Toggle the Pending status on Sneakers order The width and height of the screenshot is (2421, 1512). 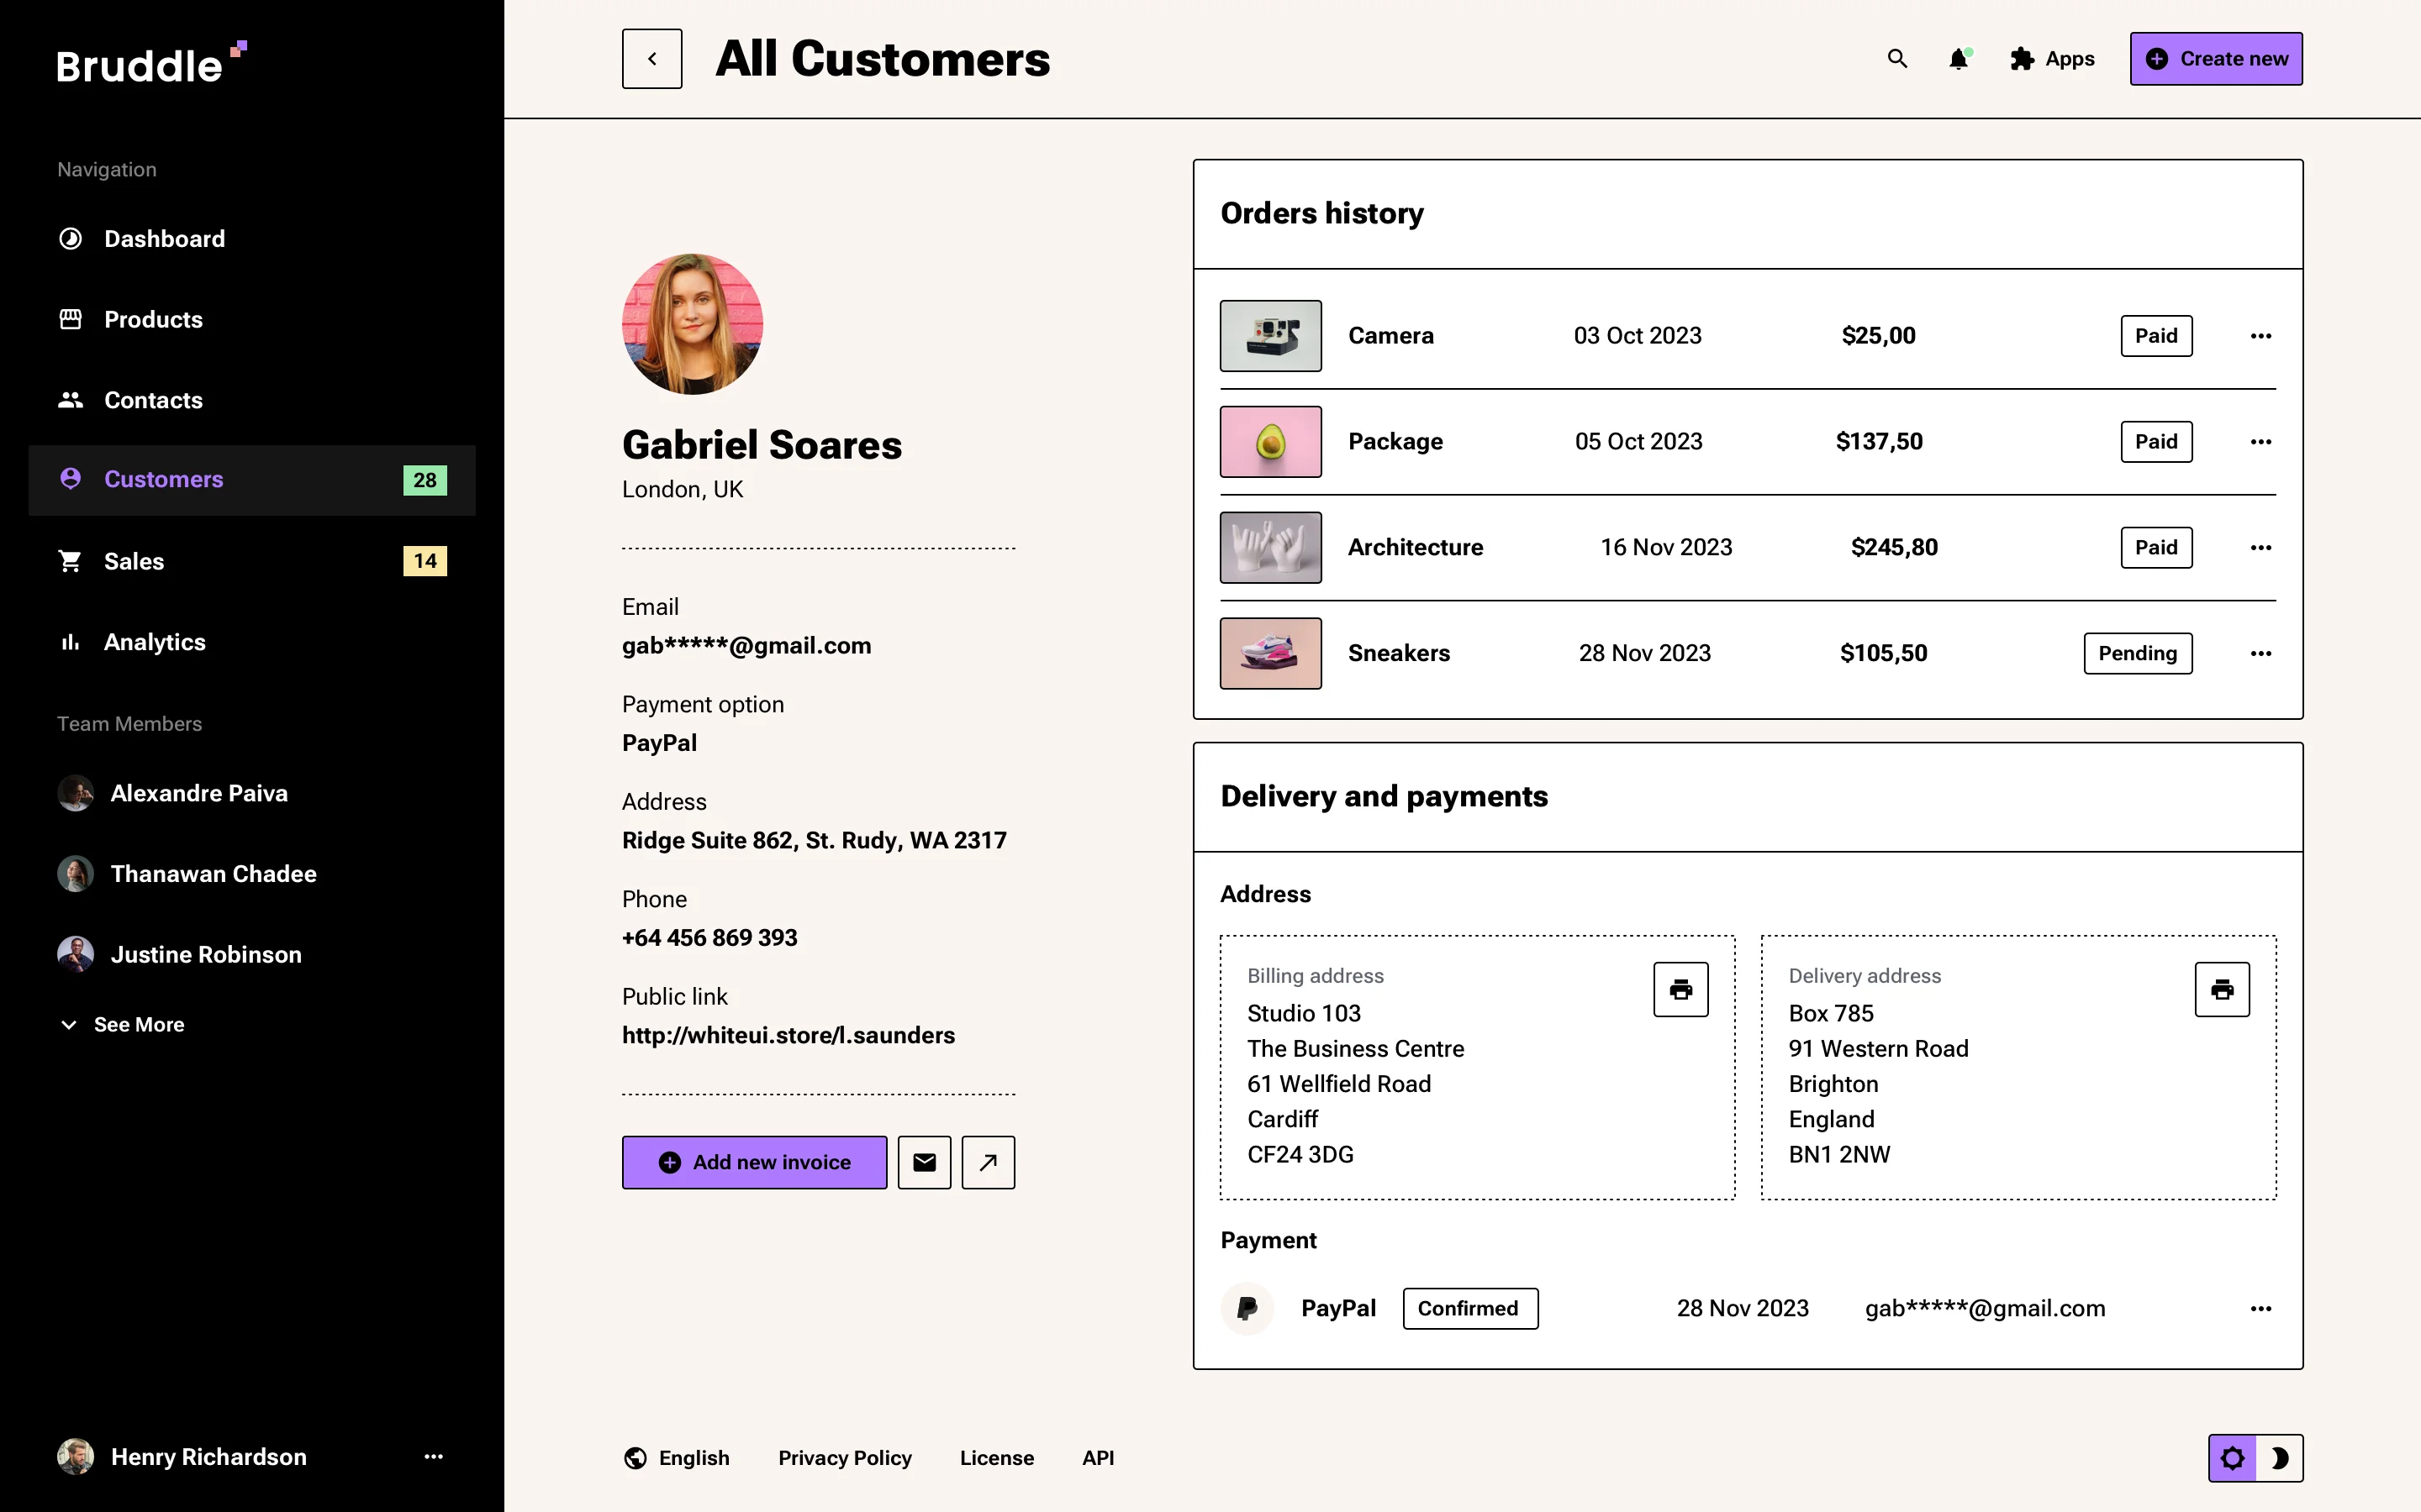pos(2137,653)
